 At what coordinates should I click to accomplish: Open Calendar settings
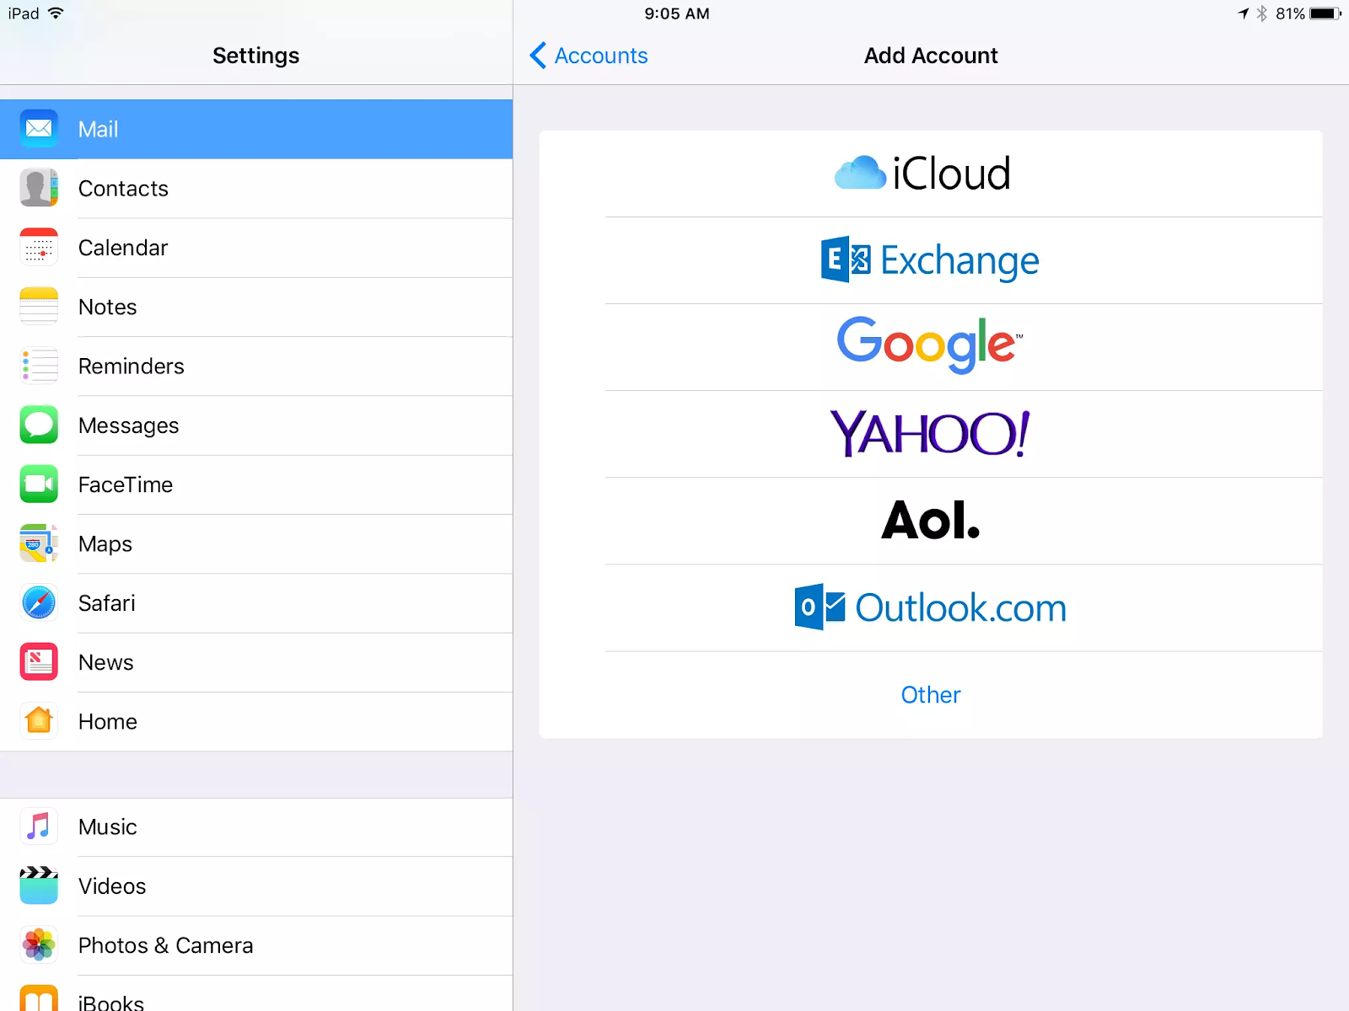click(x=256, y=248)
